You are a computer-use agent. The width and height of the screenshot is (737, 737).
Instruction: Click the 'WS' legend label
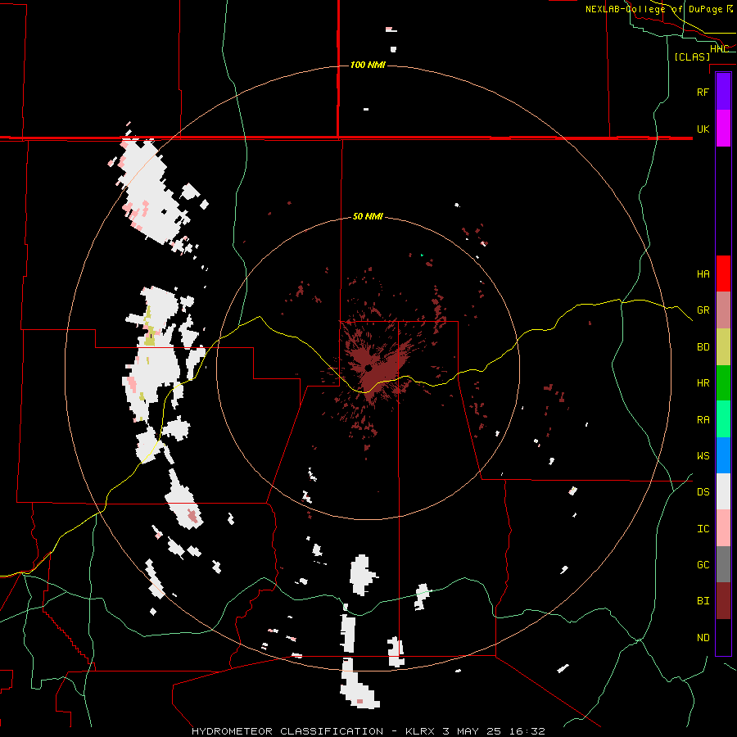pyautogui.click(x=703, y=456)
